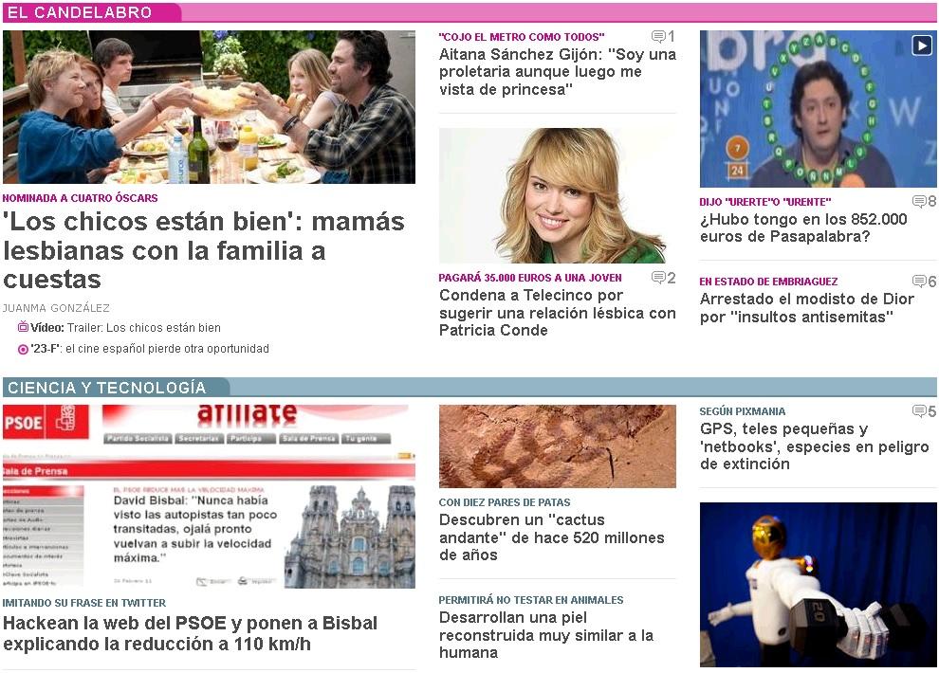Open comments icon for Aitana Sánchez Gijón article
Image resolution: width=939 pixels, height=673 pixels.
(663, 36)
